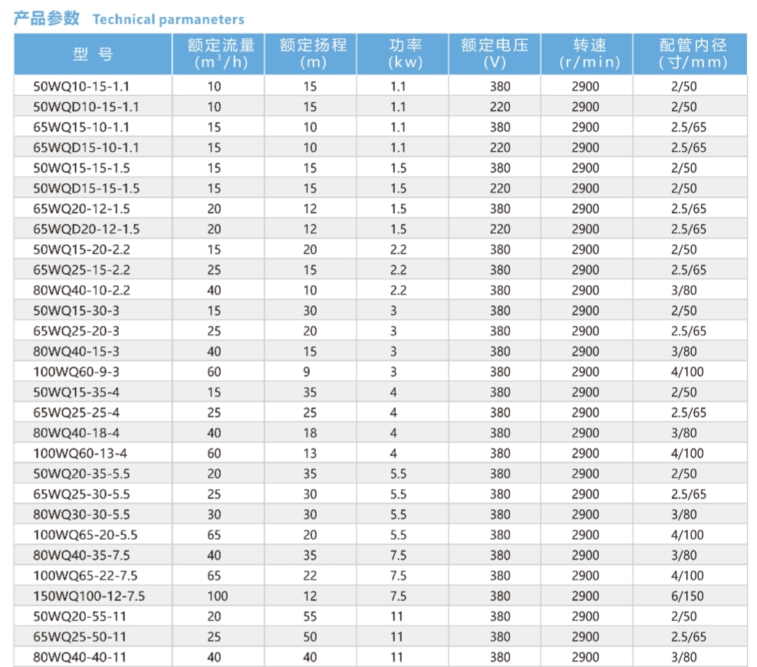Select the last row model 80WQ40-40-11
The image size is (757, 667).
(x=80, y=656)
